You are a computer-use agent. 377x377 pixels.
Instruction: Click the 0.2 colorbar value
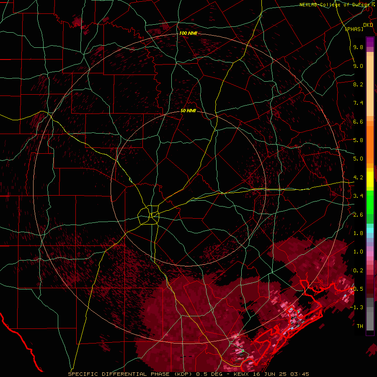click(x=358, y=271)
